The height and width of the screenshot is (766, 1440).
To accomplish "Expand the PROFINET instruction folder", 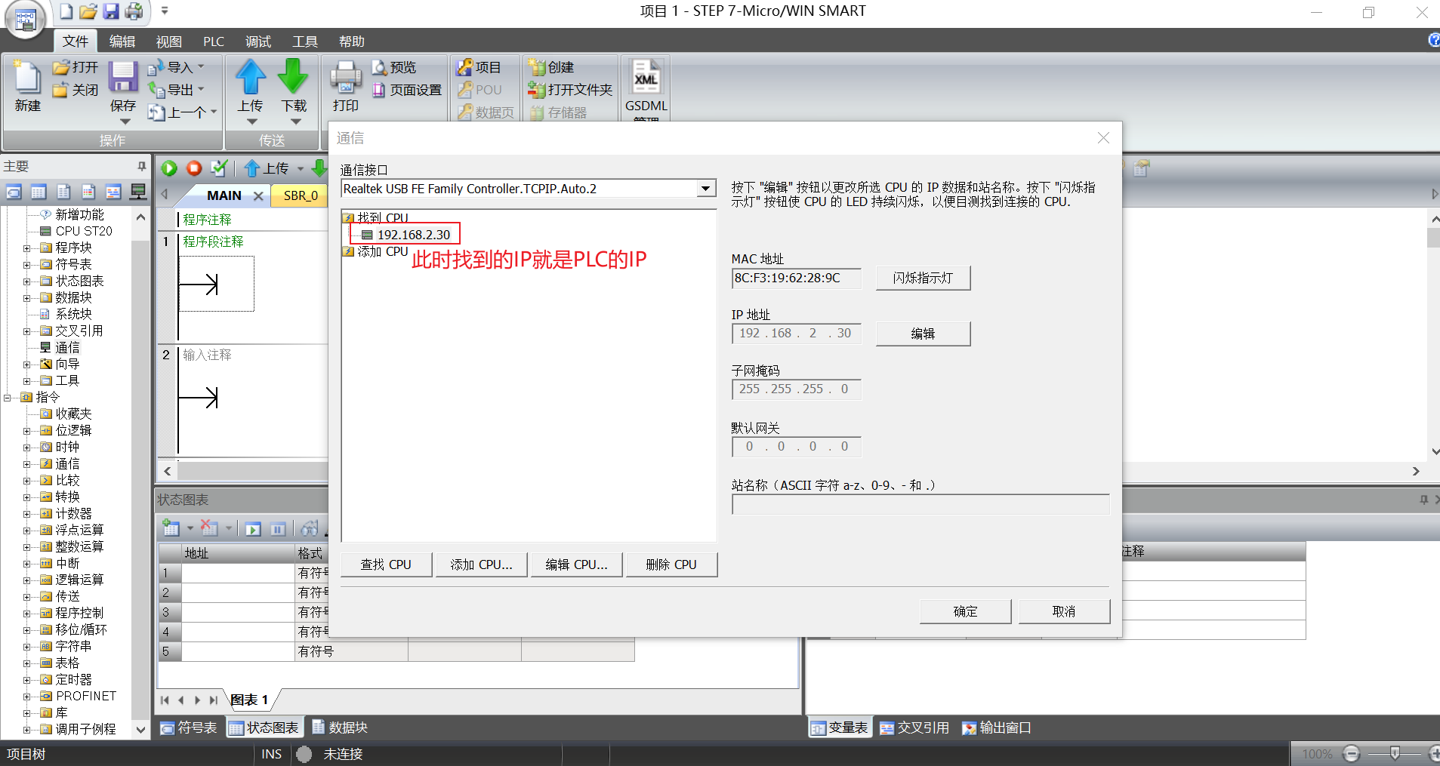I will pyautogui.click(x=27, y=696).
